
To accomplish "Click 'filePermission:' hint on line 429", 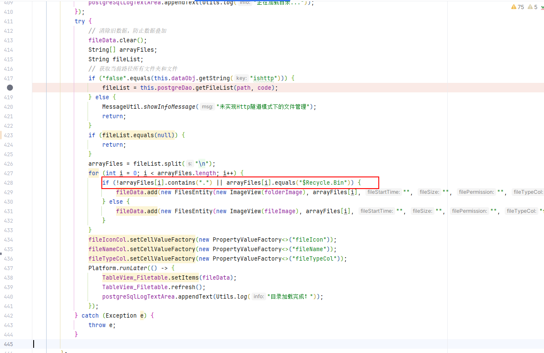I will click(477, 192).
